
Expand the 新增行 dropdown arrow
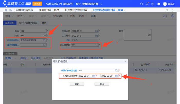point(15,58)
